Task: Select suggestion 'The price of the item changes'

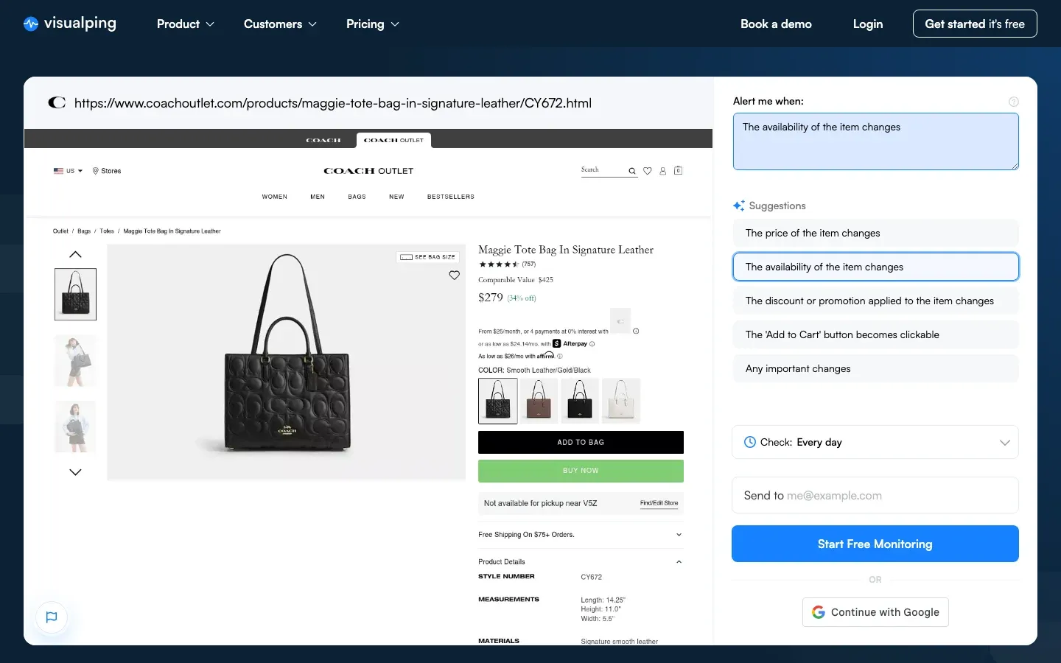Action: point(876,233)
